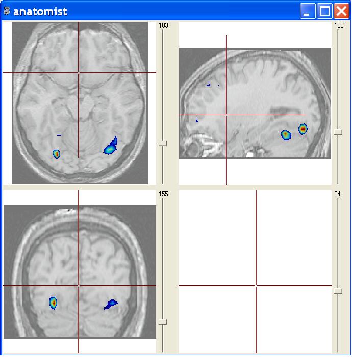Select the dark blue activation cluster in coronal view

point(110,305)
